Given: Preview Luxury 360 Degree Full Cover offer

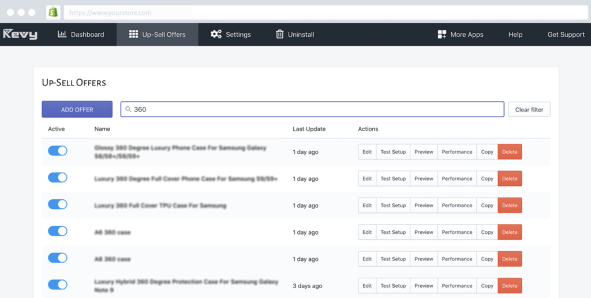Looking at the screenshot, I should pos(424,178).
